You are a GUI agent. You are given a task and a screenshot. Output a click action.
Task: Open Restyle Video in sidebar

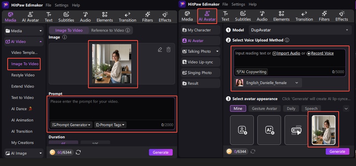(23, 75)
